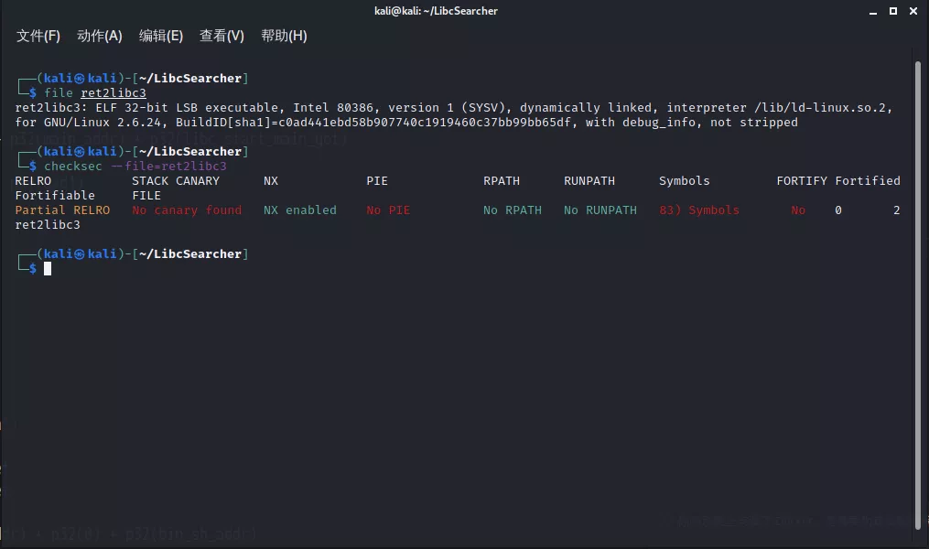The image size is (929, 549).
Task: Click the 'RPATH' column header
Action: click(502, 180)
